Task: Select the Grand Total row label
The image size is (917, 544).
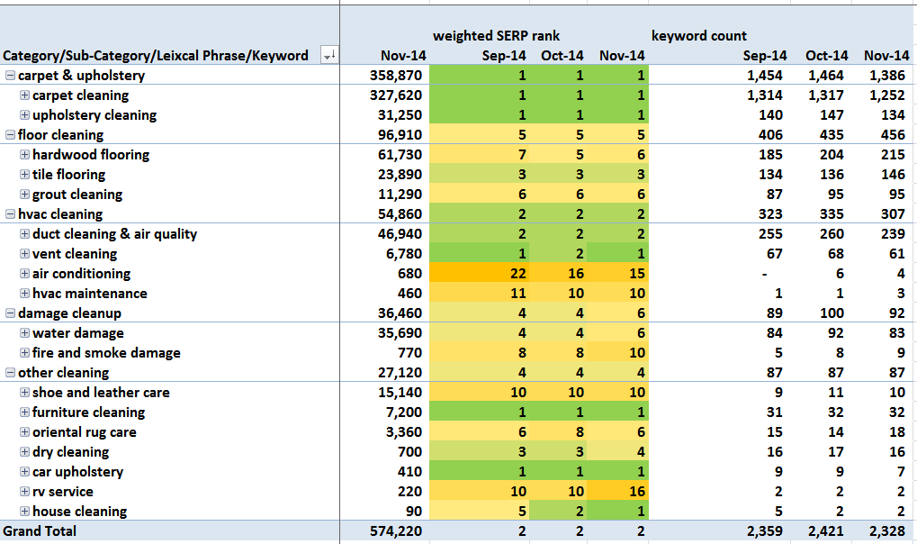Action: tap(40, 531)
